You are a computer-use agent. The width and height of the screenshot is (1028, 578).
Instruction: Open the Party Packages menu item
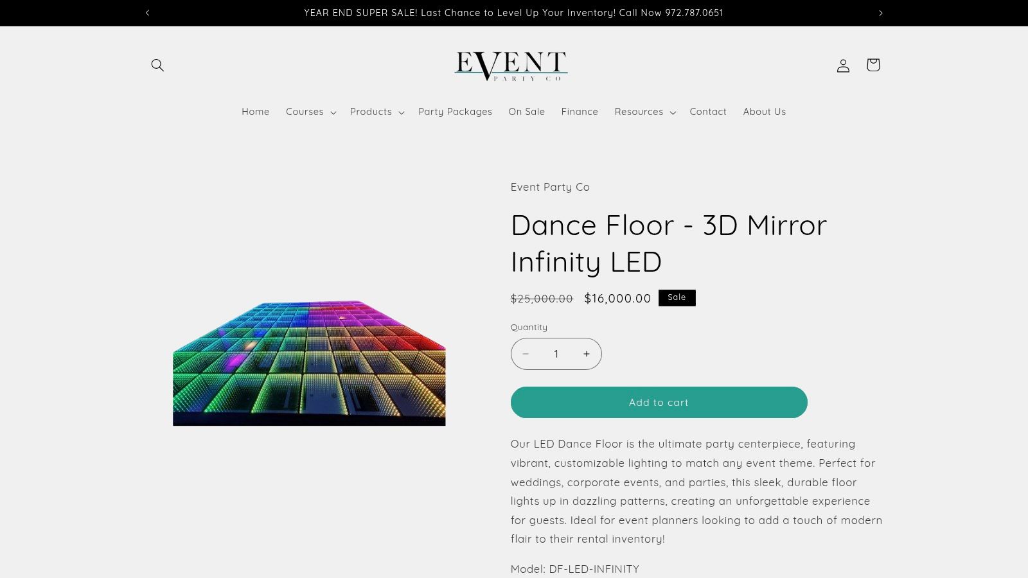[455, 112]
